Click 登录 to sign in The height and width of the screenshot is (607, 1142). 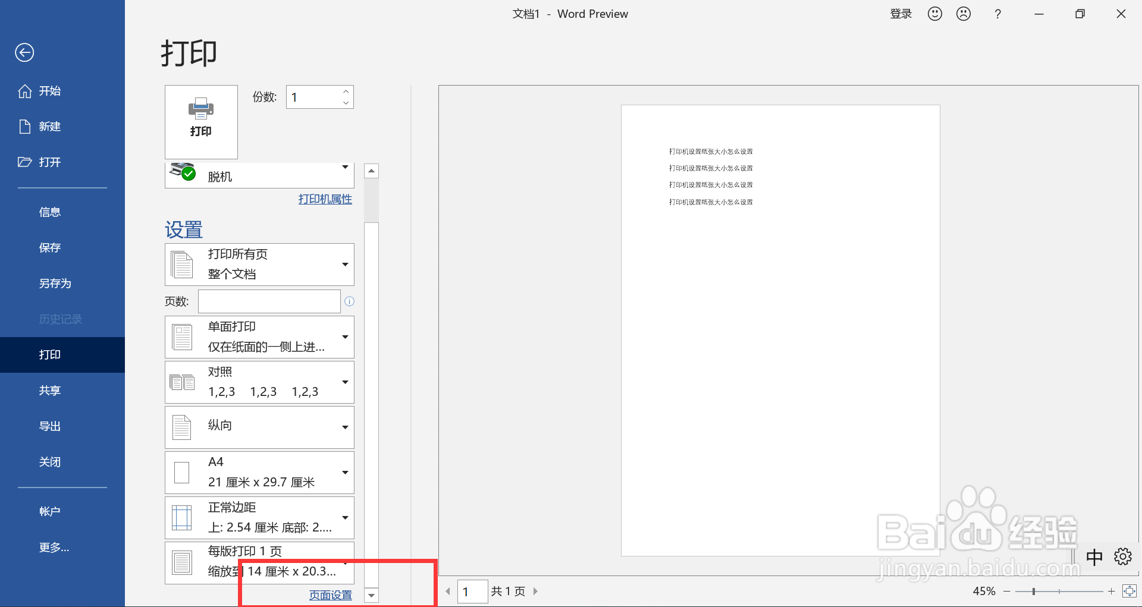pyautogui.click(x=901, y=14)
